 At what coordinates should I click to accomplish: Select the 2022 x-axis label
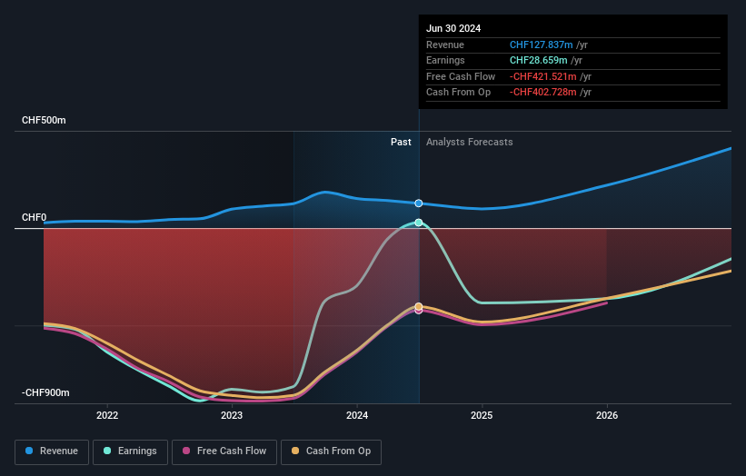(x=107, y=415)
